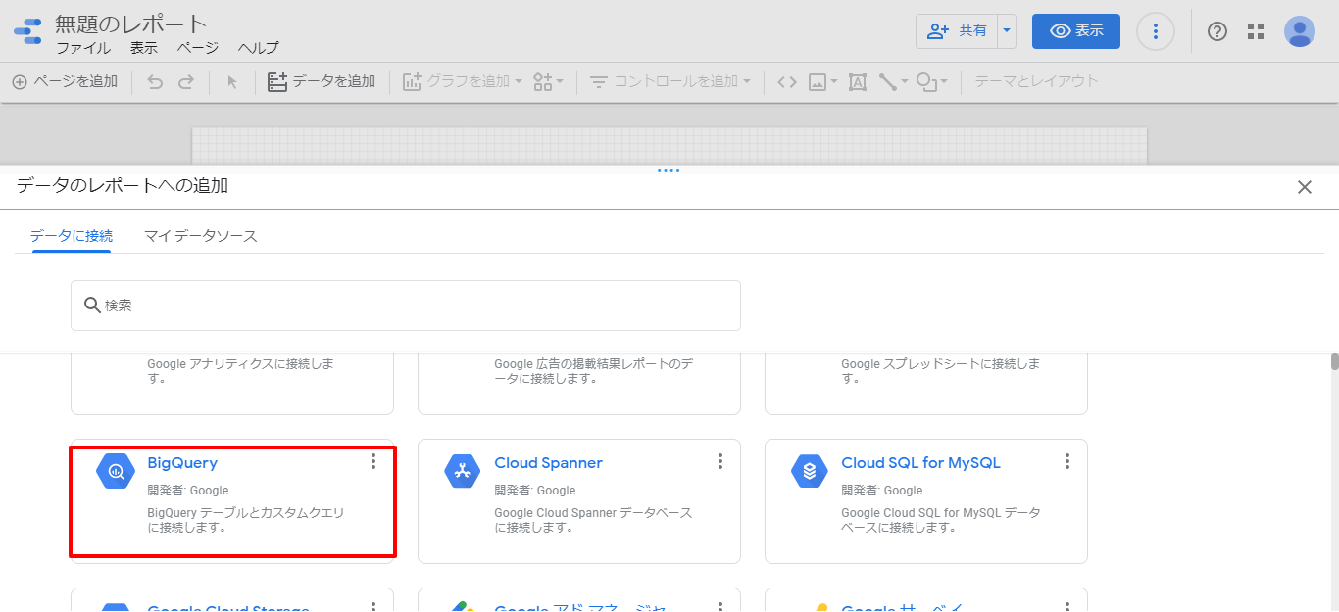Screen dimensions: 1339x612
Task: Click the help question mark icon
Action: click(x=1217, y=31)
